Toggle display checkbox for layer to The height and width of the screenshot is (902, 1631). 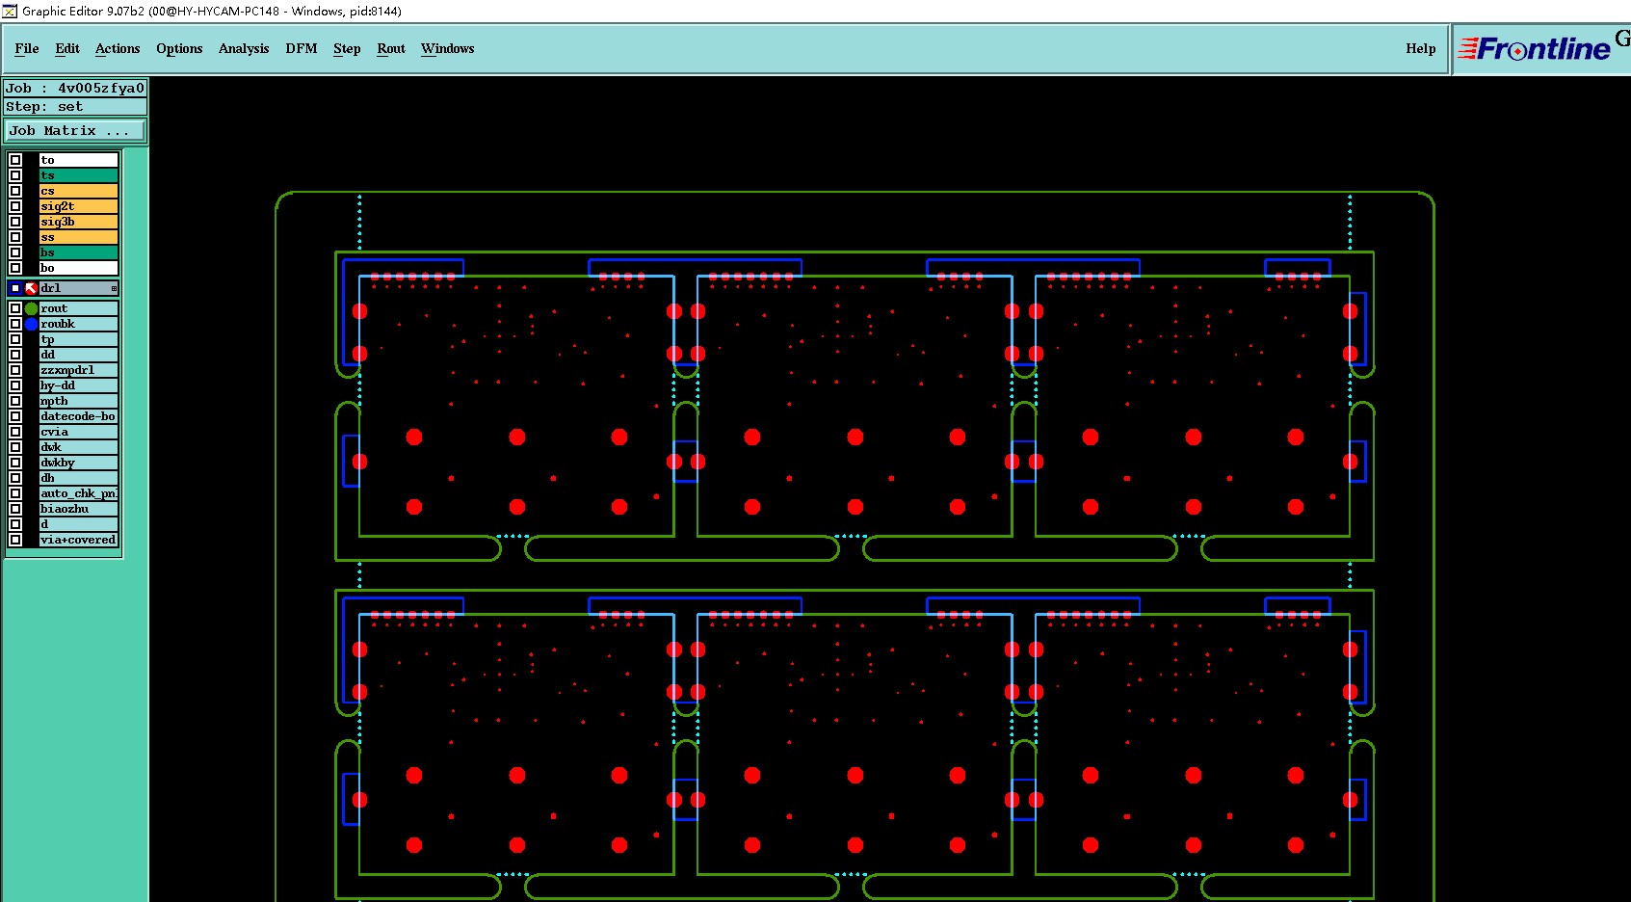click(15, 160)
